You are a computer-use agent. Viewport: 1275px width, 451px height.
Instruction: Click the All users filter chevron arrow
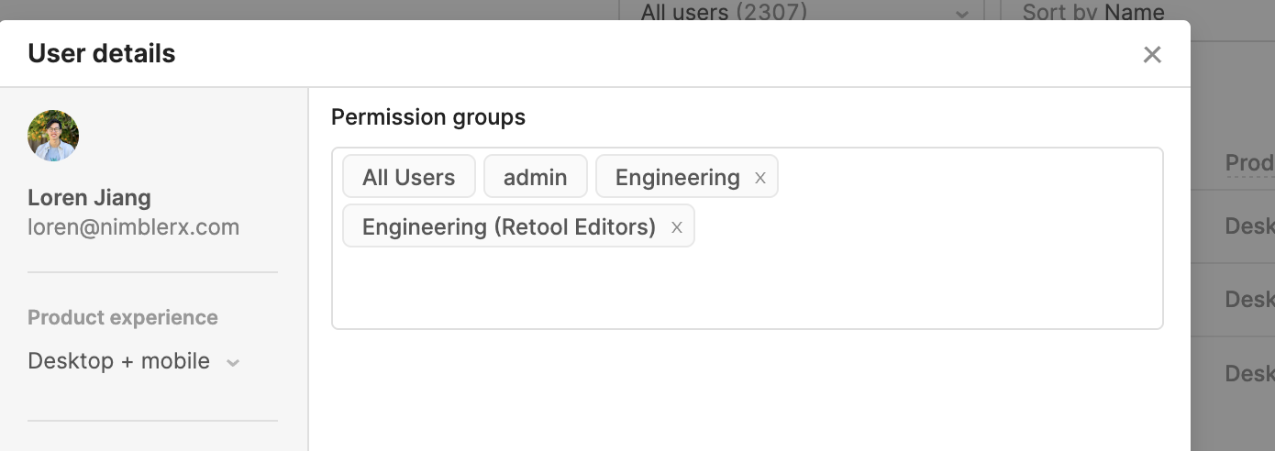tap(961, 15)
